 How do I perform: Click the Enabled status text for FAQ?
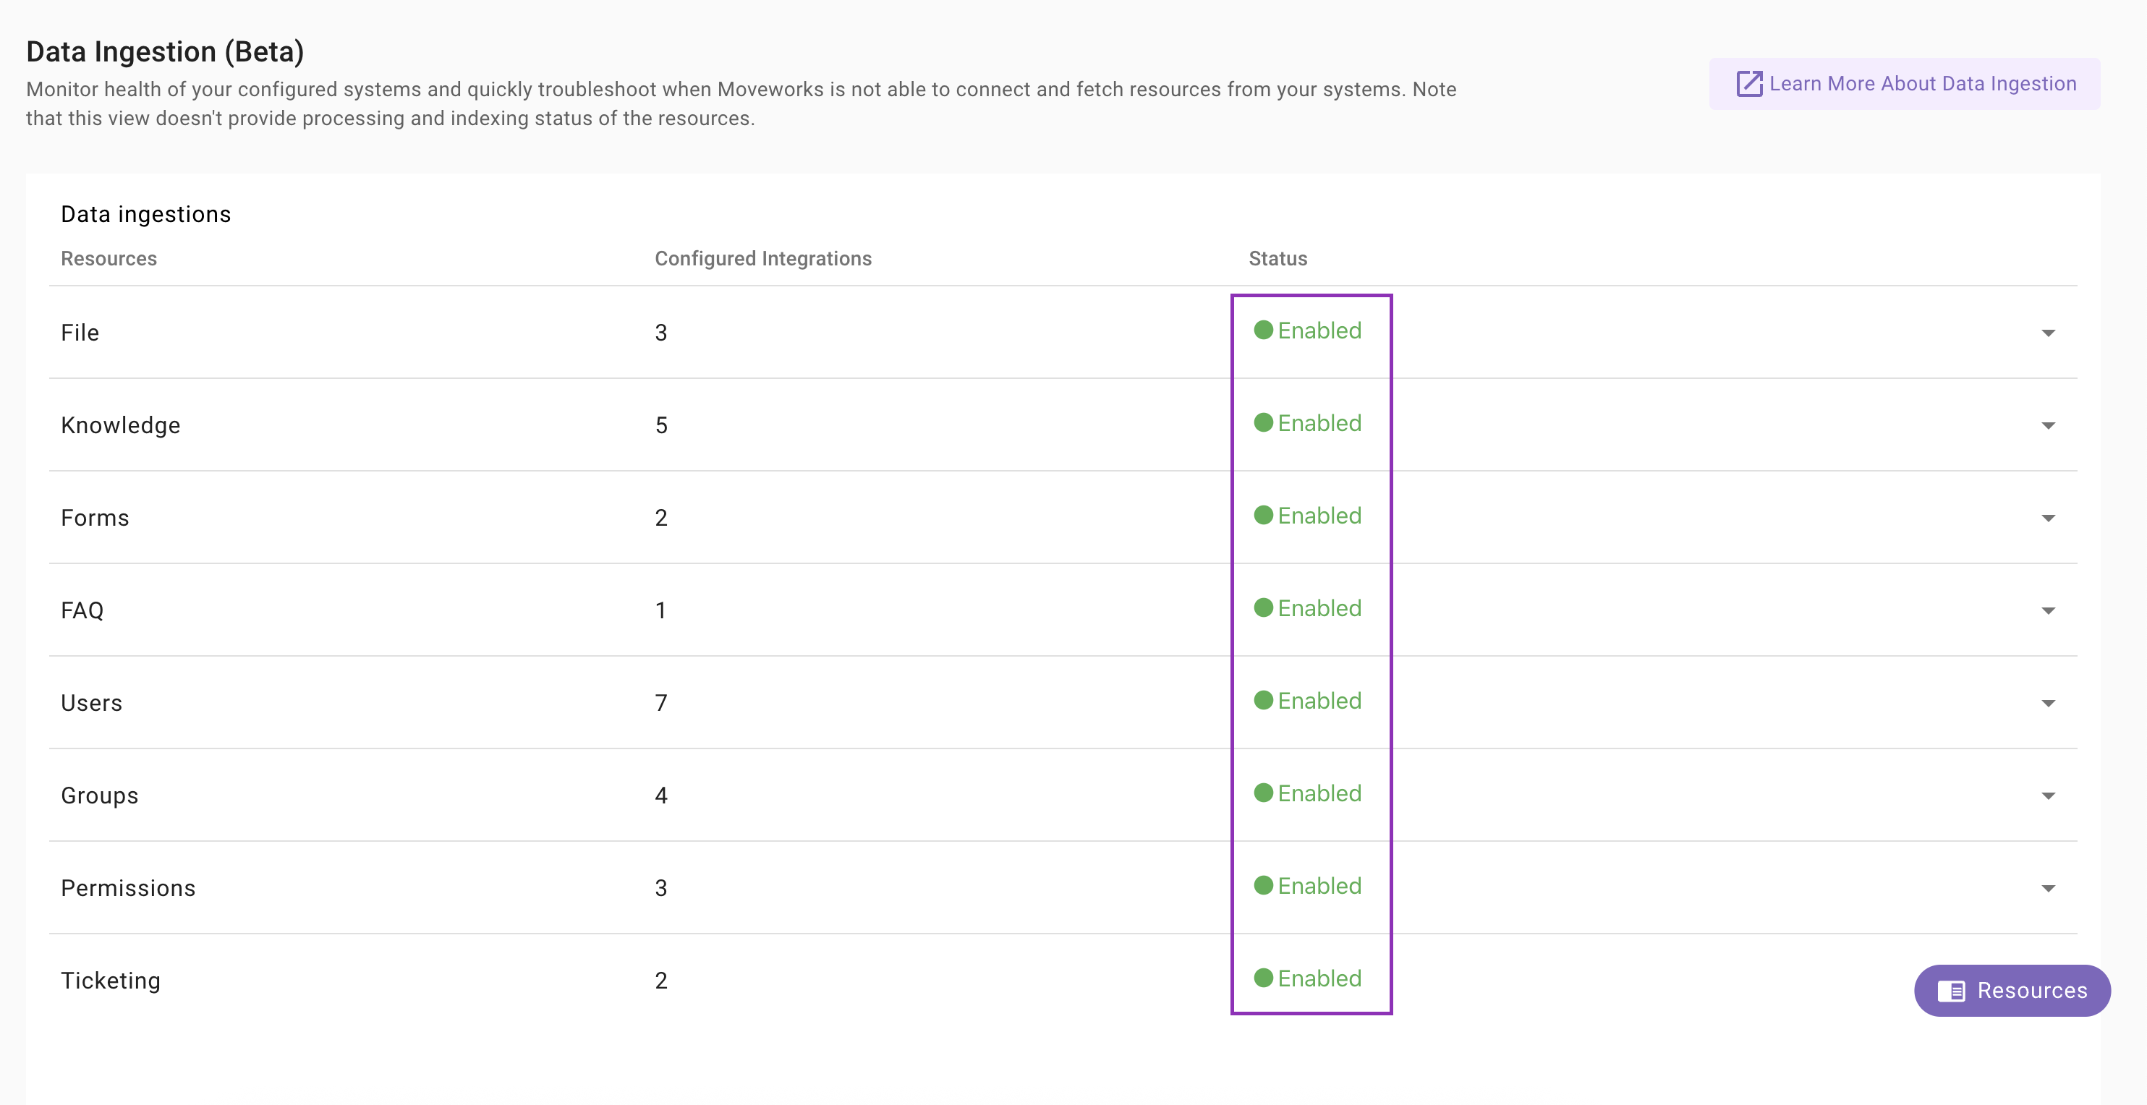pos(1319,607)
